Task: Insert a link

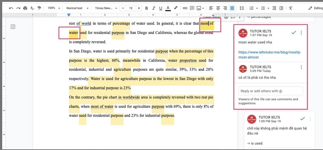Action: pos(185,8)
